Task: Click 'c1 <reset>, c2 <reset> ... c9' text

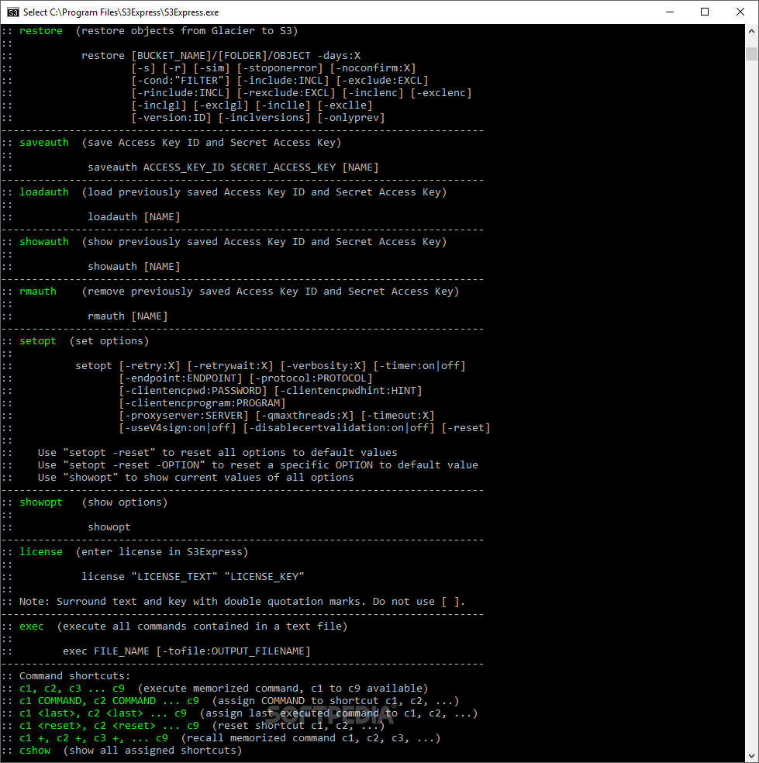Action: click(x=109, y=726)
